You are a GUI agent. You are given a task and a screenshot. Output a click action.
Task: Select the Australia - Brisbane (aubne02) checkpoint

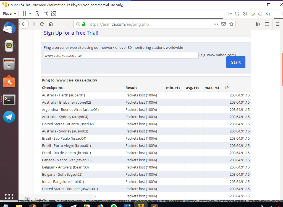66,103
